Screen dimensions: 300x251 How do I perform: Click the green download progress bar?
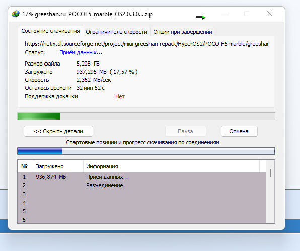tap(146, 116)
